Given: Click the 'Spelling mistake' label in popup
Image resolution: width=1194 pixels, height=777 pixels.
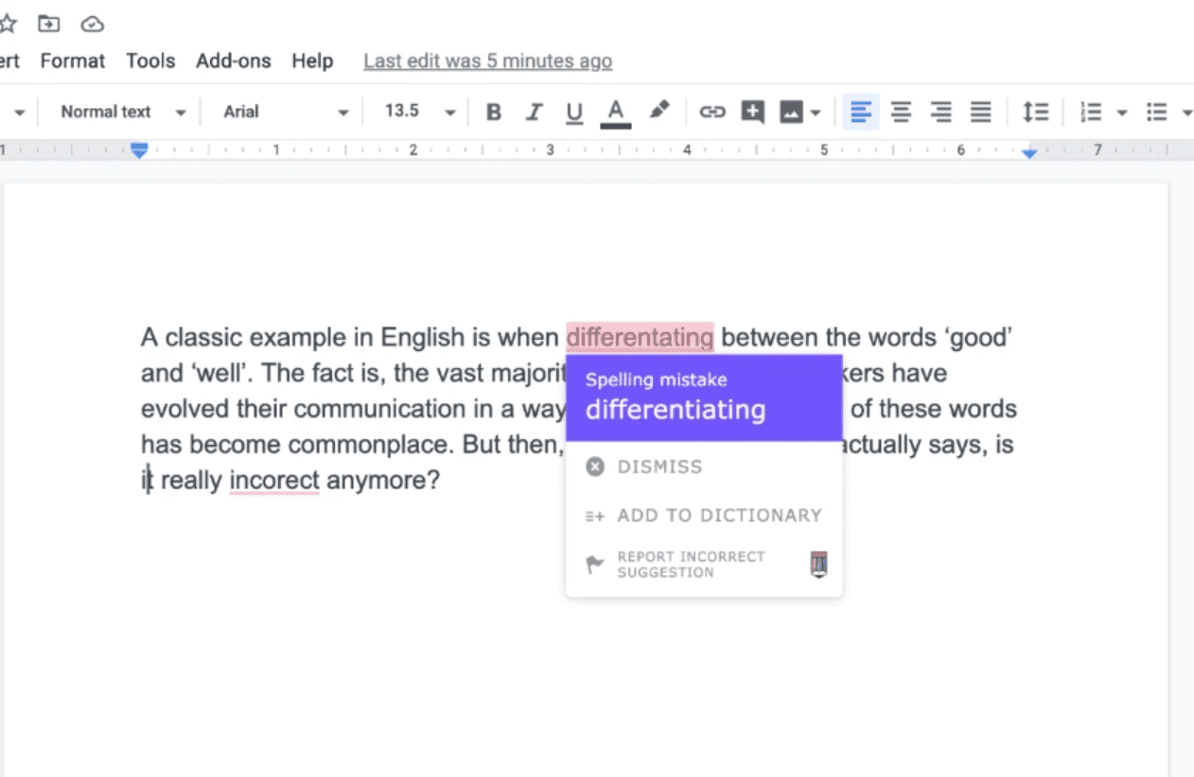Looking at the screenshot, I should (657, 380).
